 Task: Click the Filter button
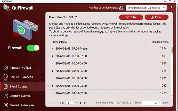click(131, 17)
